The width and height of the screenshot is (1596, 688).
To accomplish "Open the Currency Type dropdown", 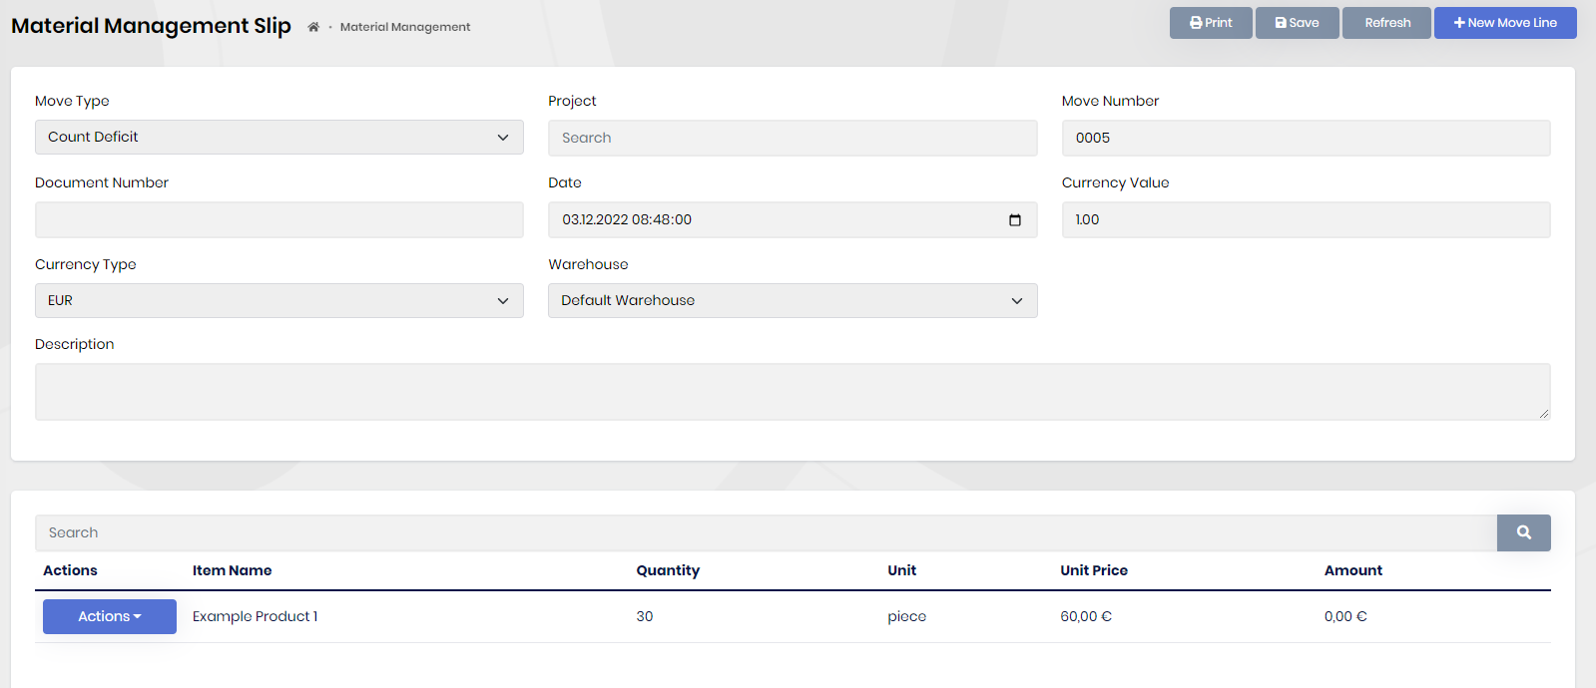I will point(279,301).
